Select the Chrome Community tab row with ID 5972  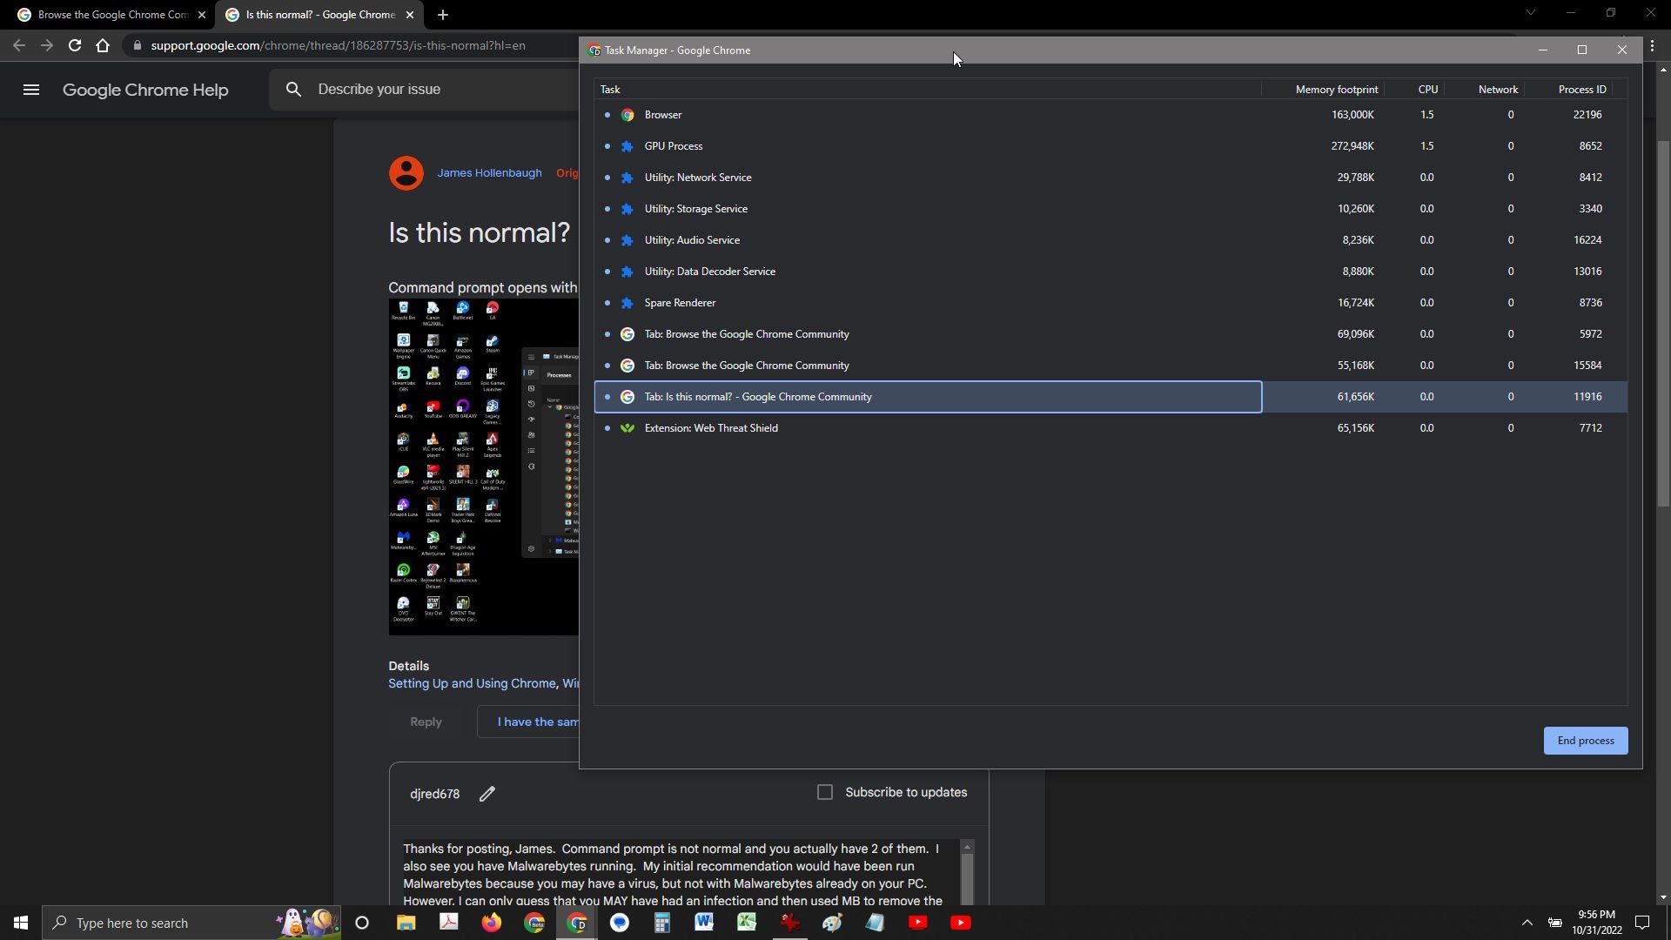coord(1111,334)
